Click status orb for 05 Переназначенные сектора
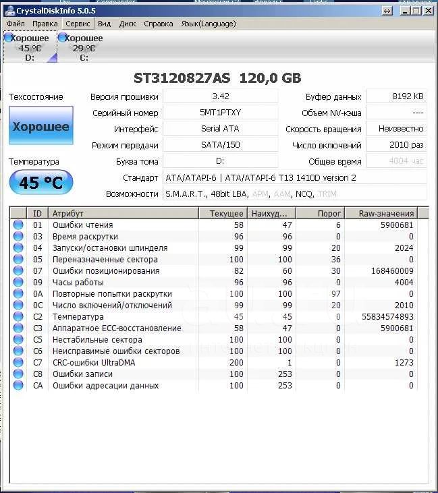 tap(18, 259)
